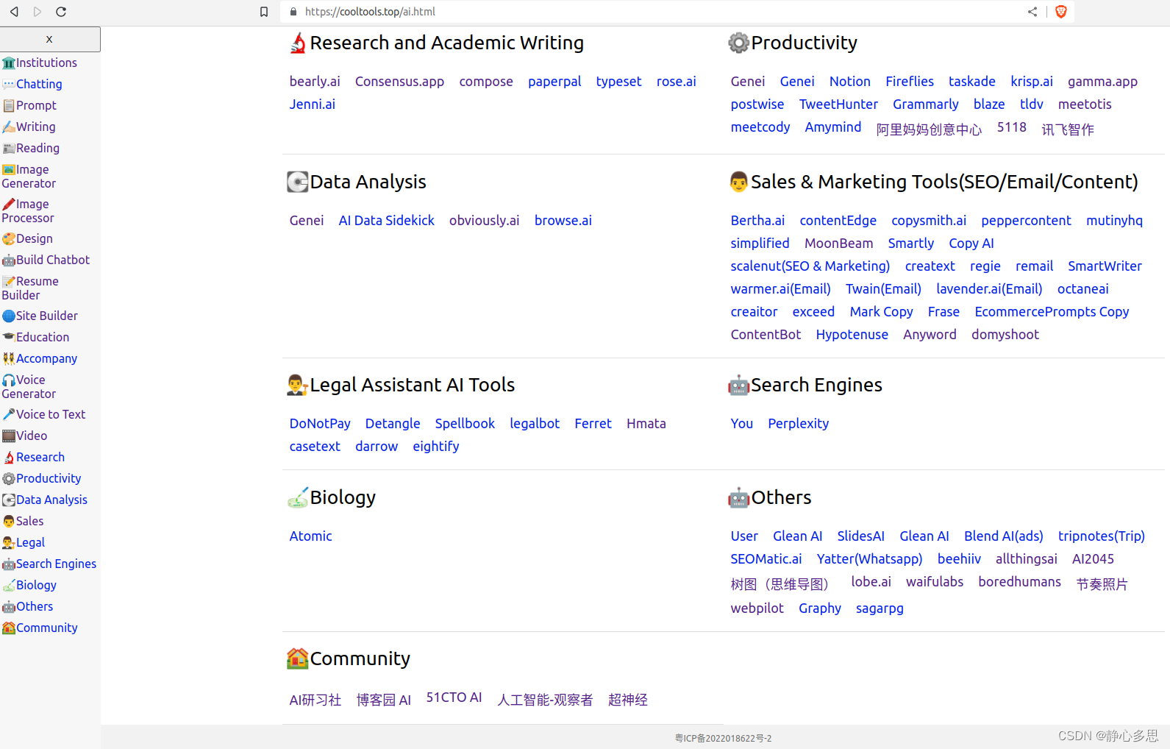Open the lavender.ai(Email) link
The width and height of the screenshot is (1170, 749).
tap(989, 289)
